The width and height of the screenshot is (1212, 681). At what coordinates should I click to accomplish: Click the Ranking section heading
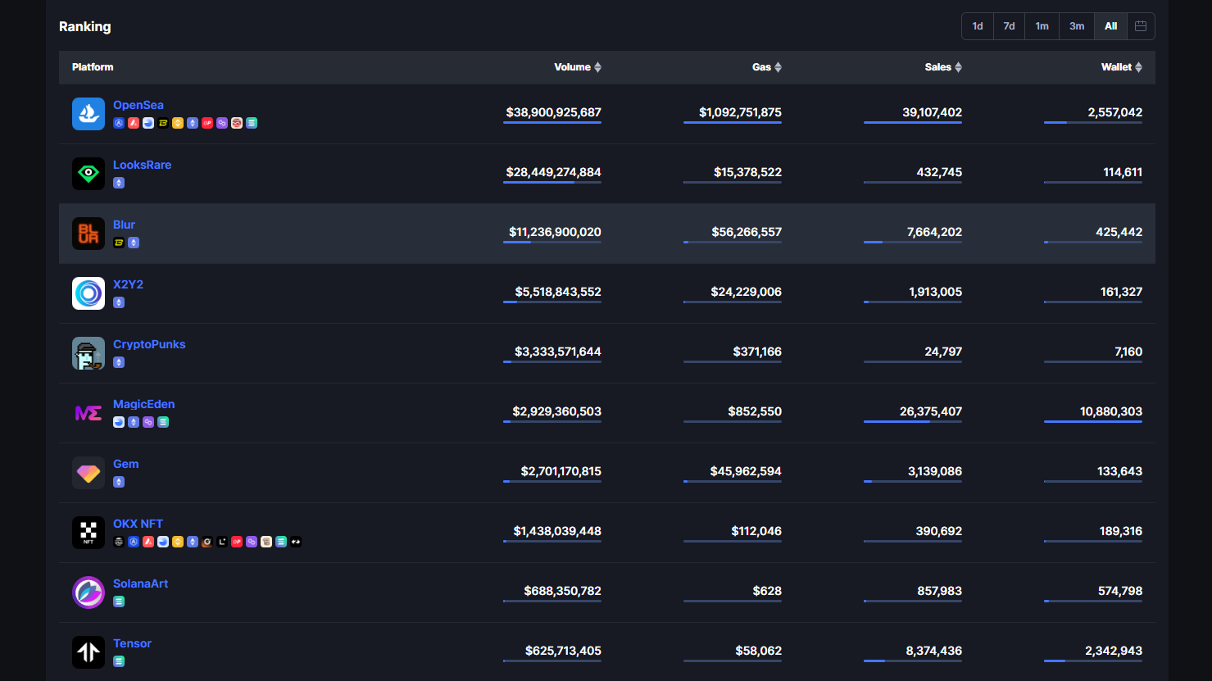pyautogui.click(x=85, y=26)
